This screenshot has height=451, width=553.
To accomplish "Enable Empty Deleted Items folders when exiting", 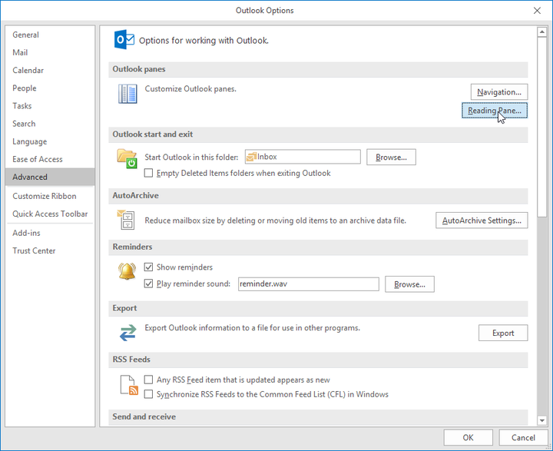I will click(148, 173).
